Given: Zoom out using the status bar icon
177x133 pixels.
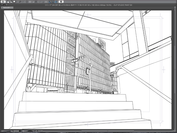Looking at the screenshot, I should [x=15, y=131].
